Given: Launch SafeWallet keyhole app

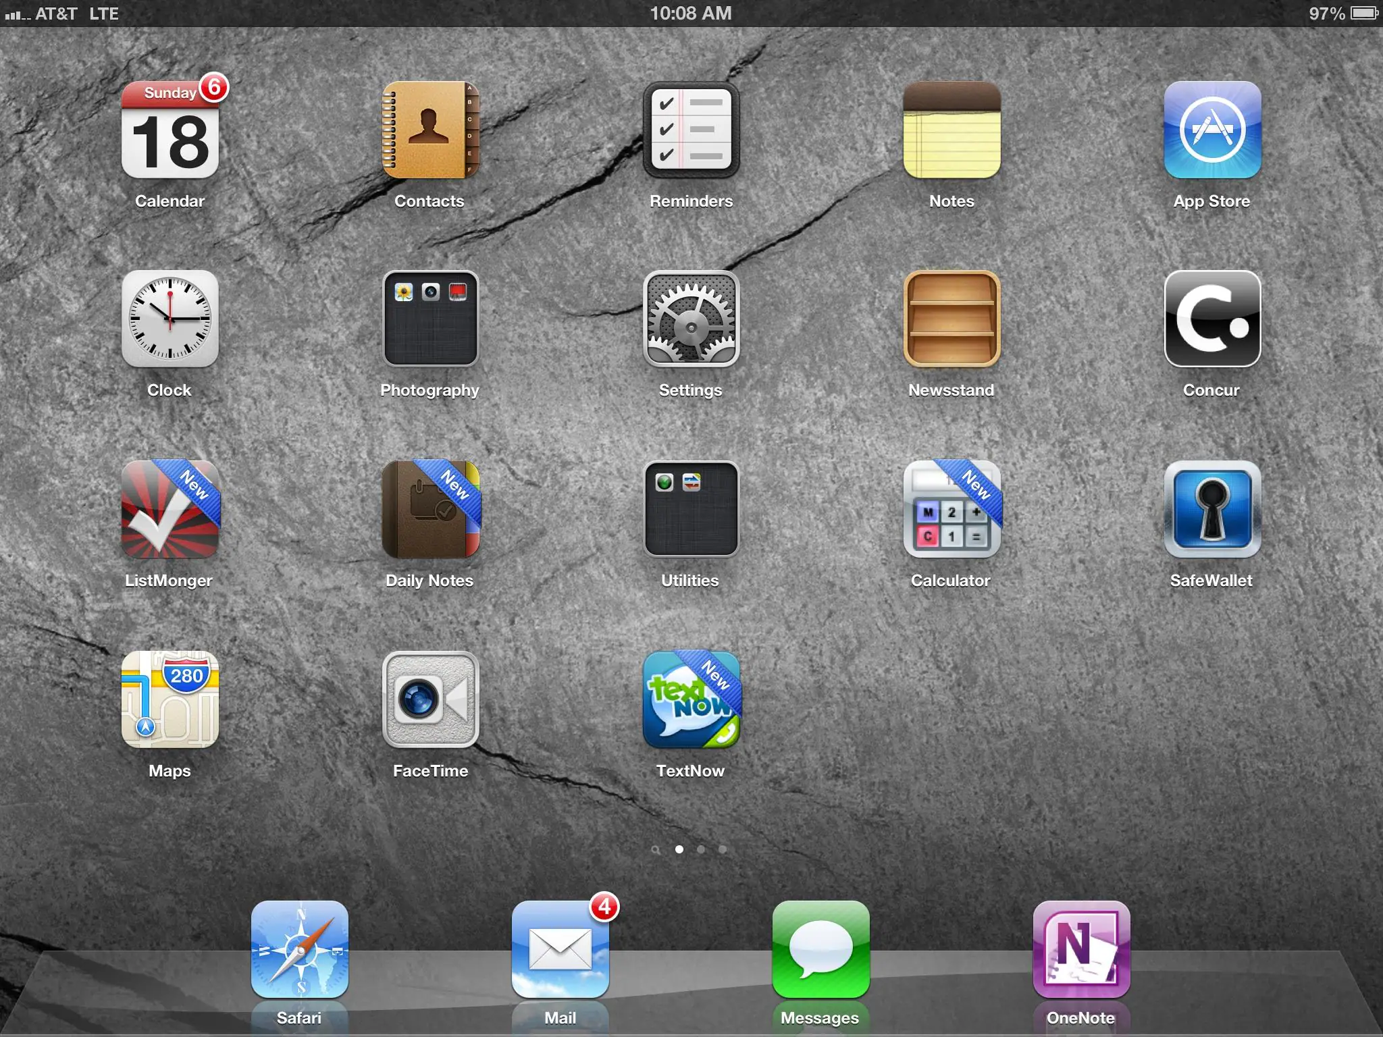Looking at the screenshot, I should (x=1212, y=510).
